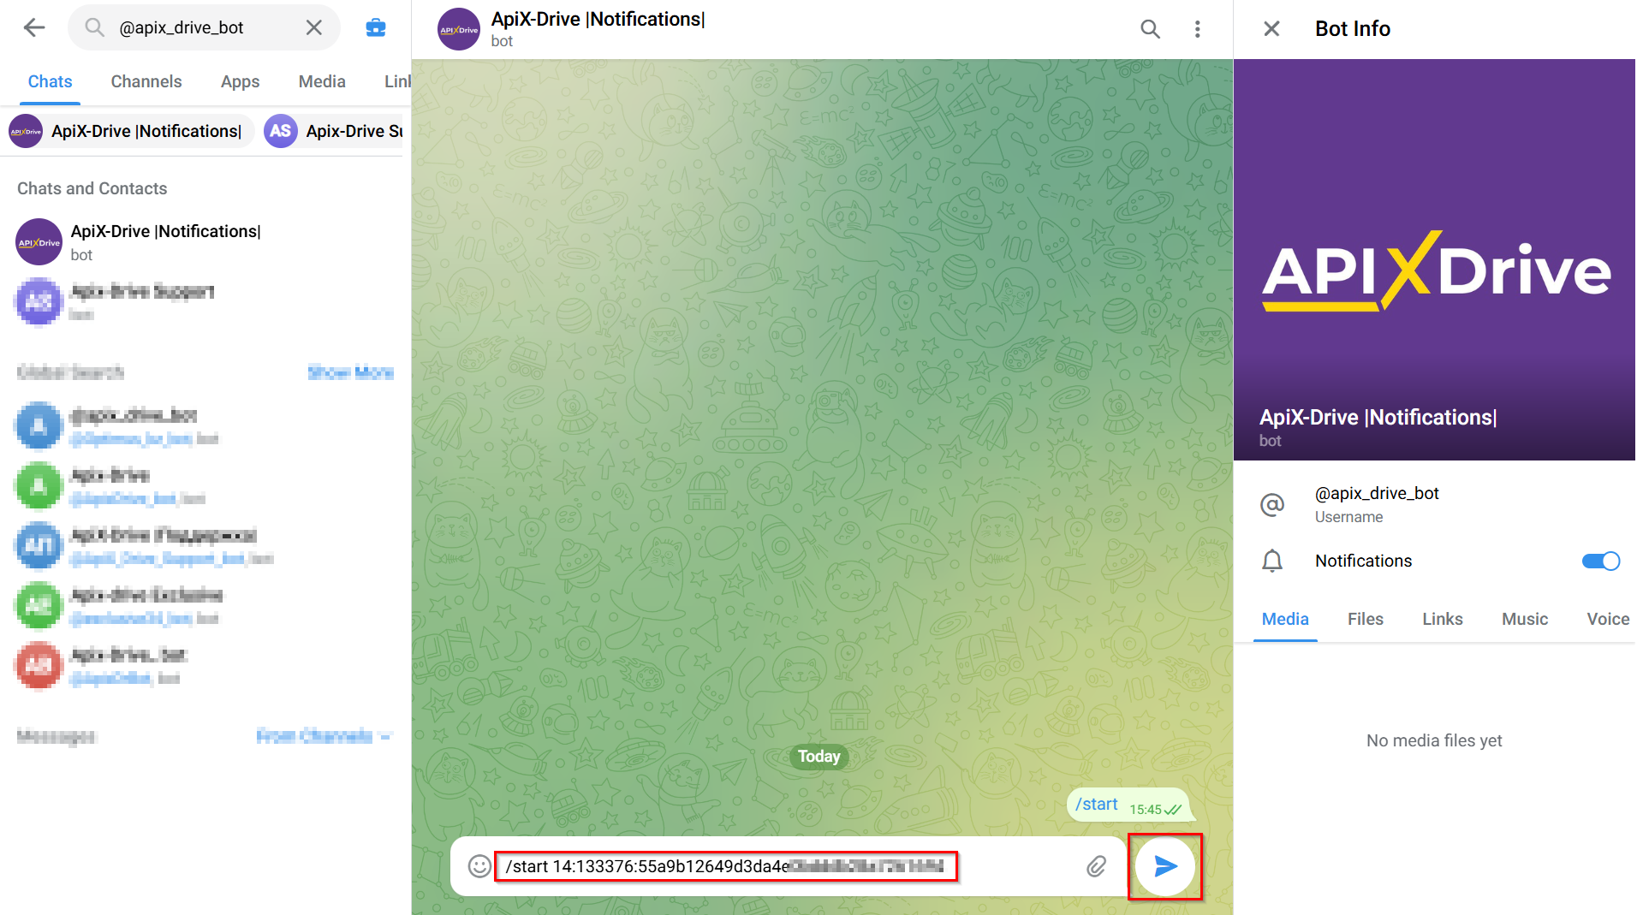Open the Voice tab in Bot Info
Viewport: 1637px width, 915px height.
tap(1607, 619)
